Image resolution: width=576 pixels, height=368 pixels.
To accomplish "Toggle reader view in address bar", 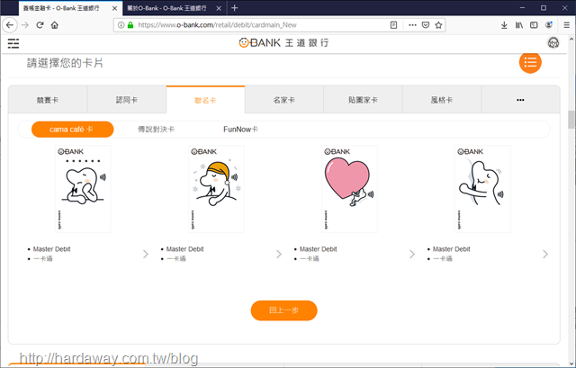I will pyautogui.click(x=393, y=25).
